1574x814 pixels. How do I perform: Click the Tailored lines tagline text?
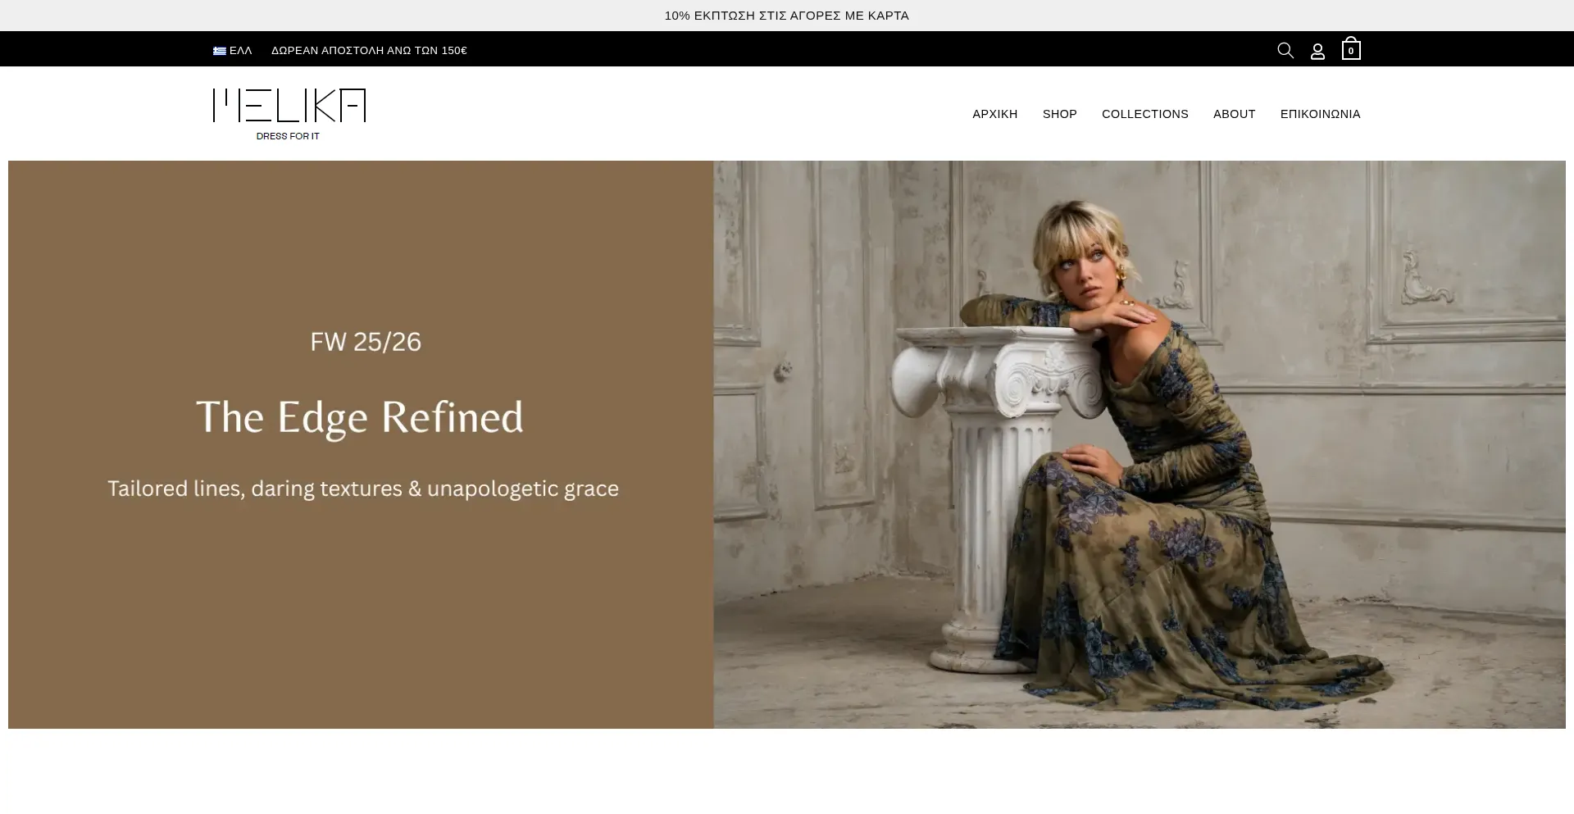363,489
